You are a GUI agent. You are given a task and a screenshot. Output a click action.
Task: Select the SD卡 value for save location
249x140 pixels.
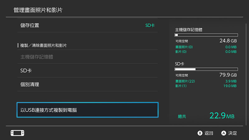pyautogui.click(x=150, y=25)
